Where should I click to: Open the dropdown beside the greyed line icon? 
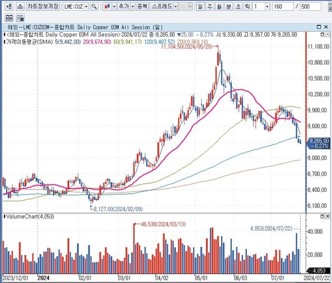tap(190, 7)
